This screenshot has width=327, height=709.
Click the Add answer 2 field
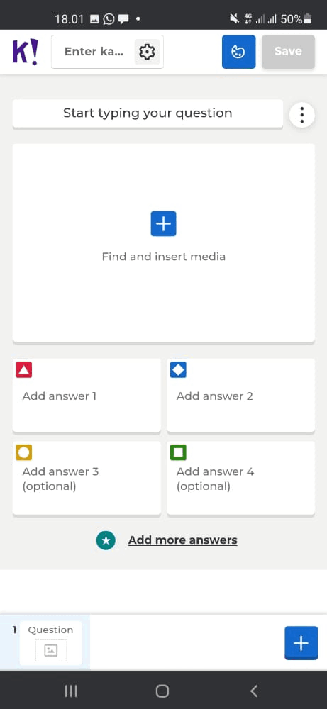(x=240, y=395)
